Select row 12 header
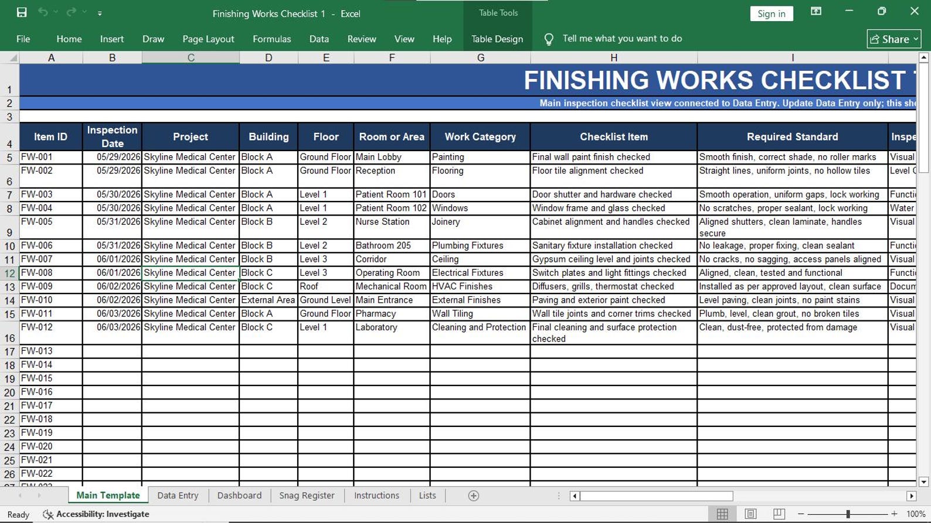 coord(9,273)
